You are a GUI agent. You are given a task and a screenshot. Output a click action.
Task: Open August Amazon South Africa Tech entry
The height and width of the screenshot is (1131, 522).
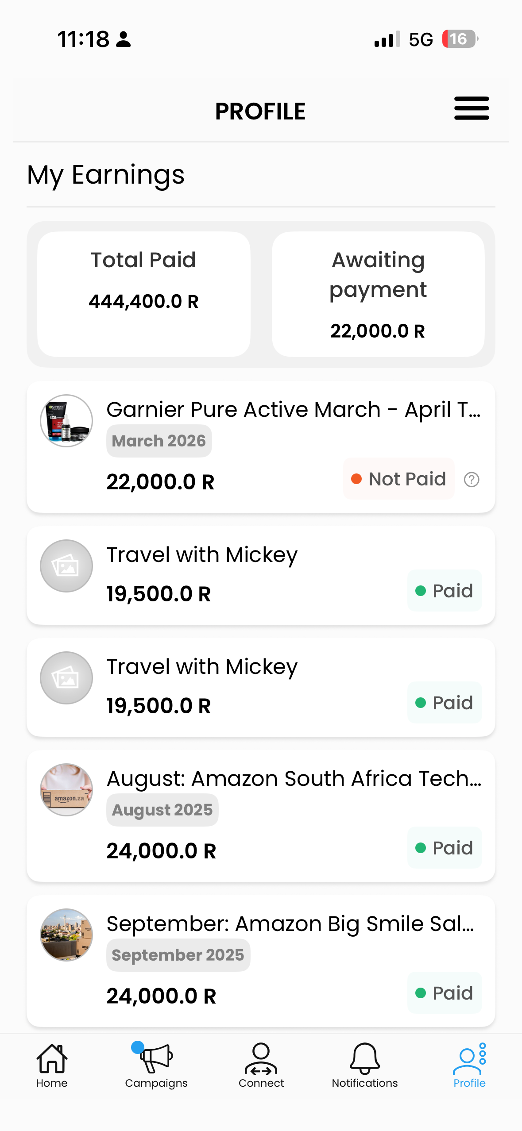tap(294, 779)
